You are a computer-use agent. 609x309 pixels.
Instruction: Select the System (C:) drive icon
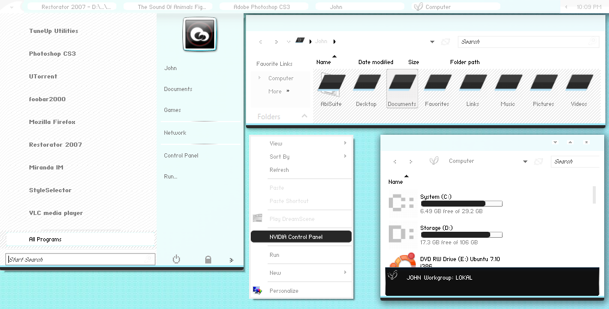pos(401,203)
